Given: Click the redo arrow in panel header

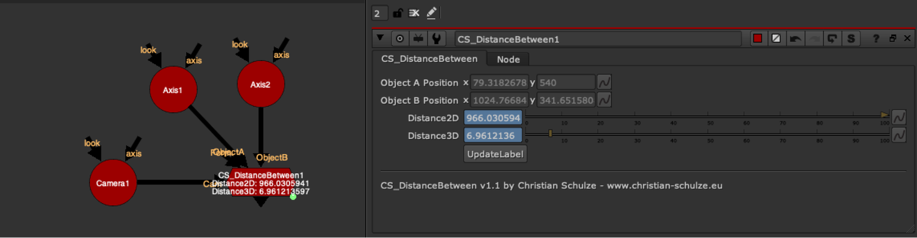Looking at the screenshot, I should coord(813,38).
